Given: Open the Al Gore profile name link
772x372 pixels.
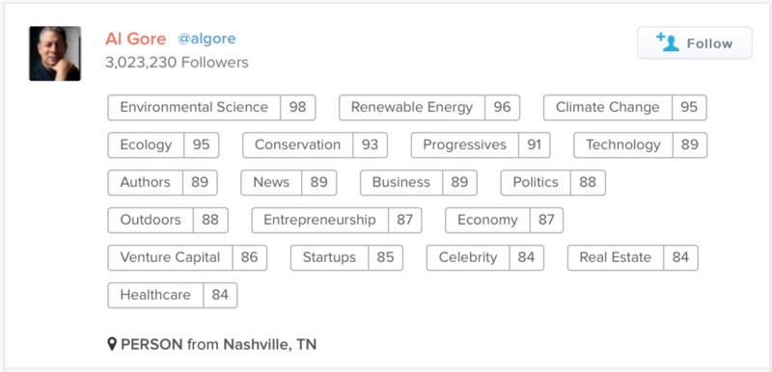Looking at the screenshot, I should [x=135, y=39].
